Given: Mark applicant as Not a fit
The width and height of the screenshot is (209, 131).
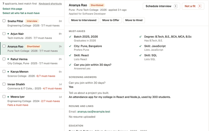Looking at the screenshot, I should (193, 6).
